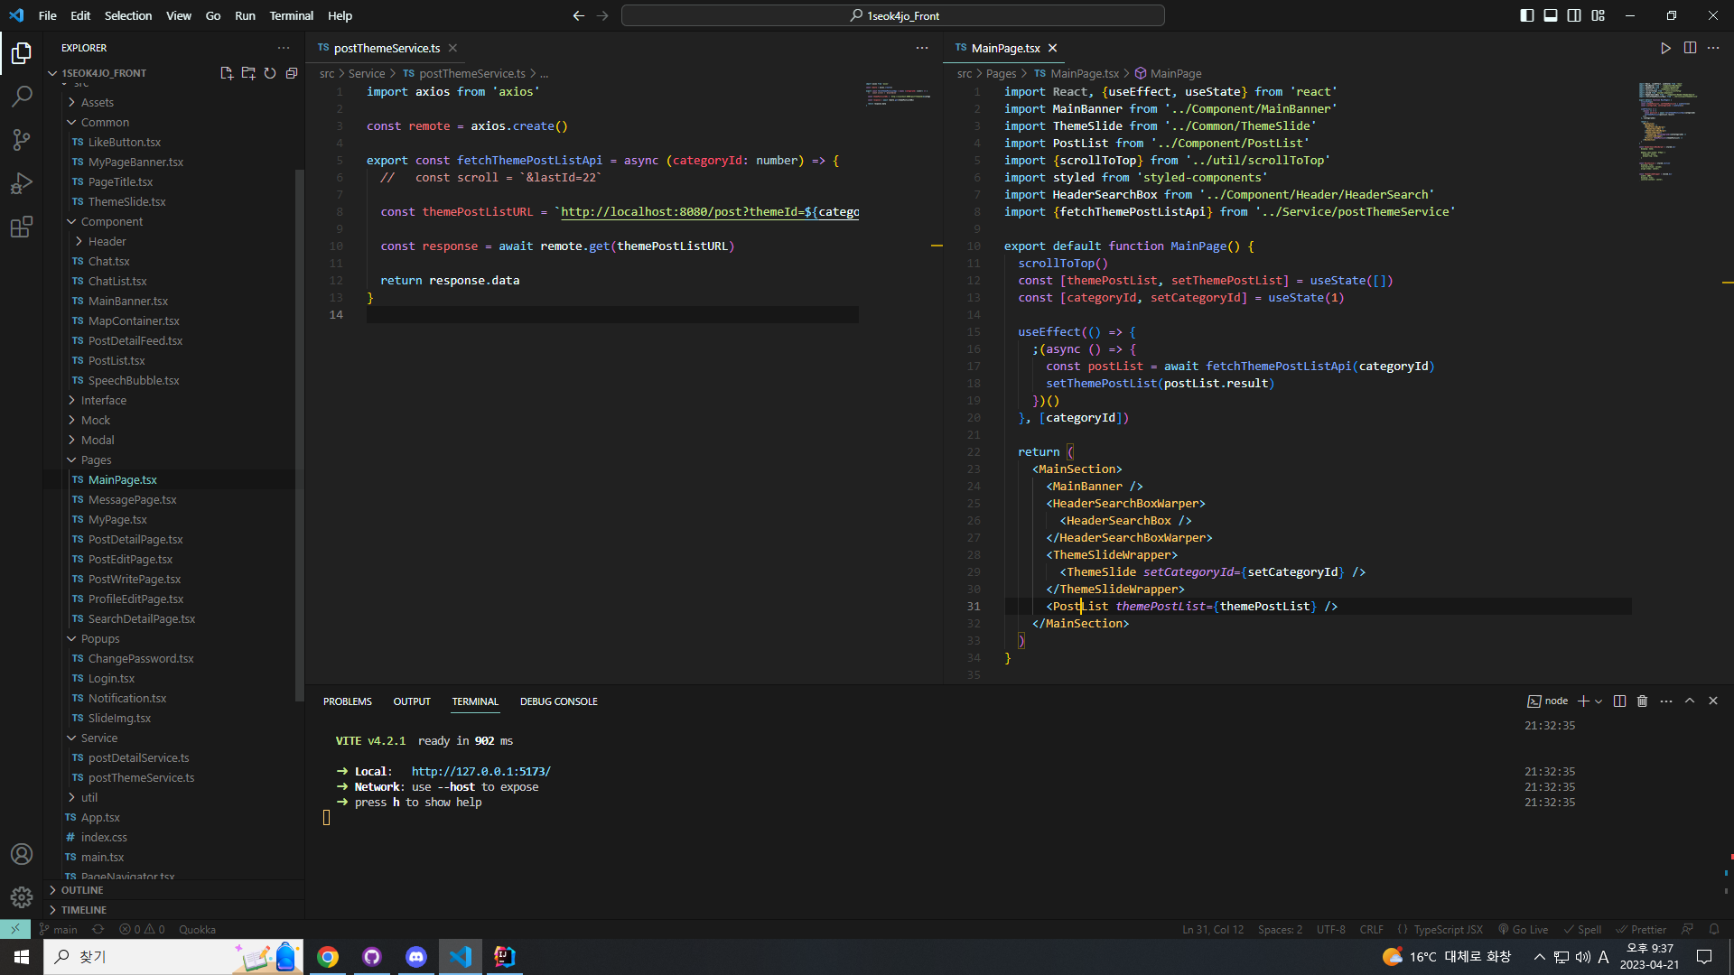Viewport: 1734px width, 975px height.
Task: Open the Source Control view
Action: pos(22,140)
